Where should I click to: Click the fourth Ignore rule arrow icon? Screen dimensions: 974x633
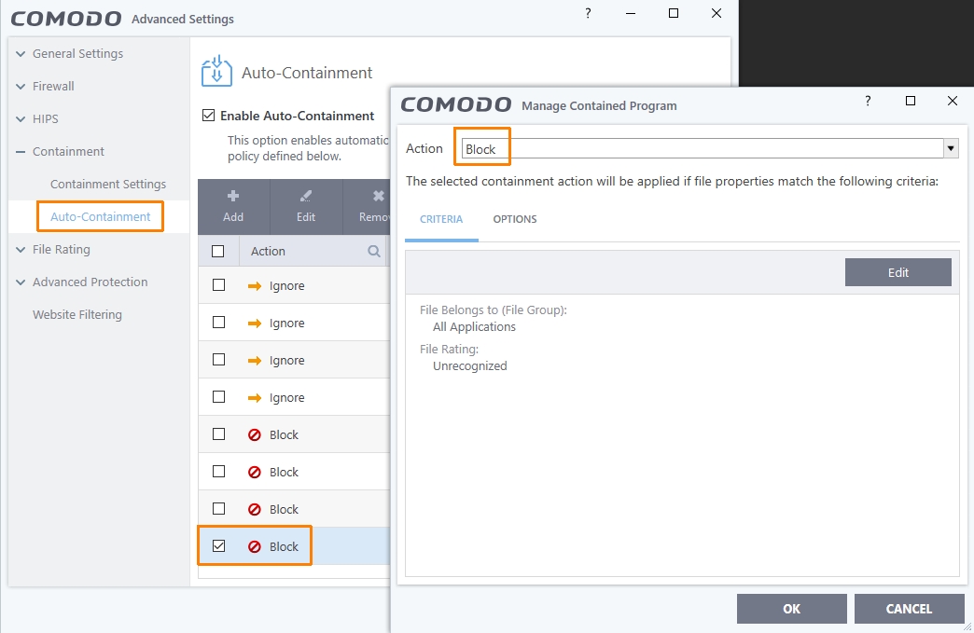[x=255, y=398]
